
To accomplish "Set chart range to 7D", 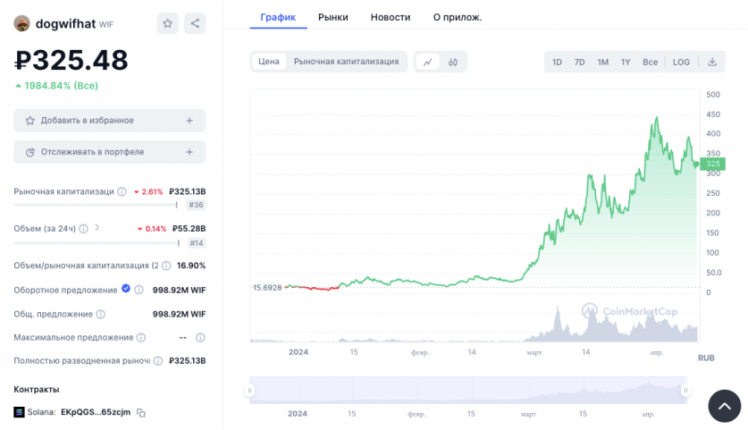I will [x=580, y=62].
